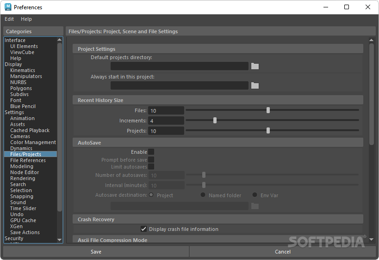This screenshot has width=379, height=260.
Task: Select the Rendering category
Action: click(x=23, y=178)
